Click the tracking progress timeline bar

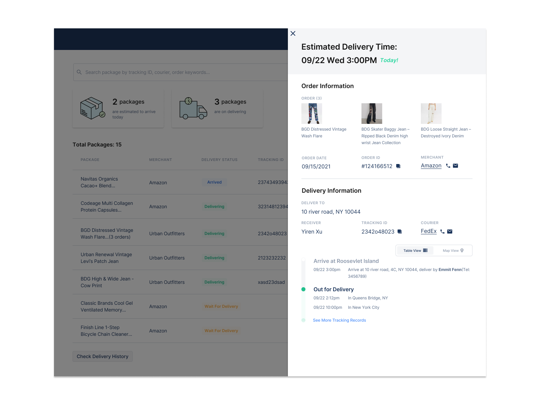(303, 290)
